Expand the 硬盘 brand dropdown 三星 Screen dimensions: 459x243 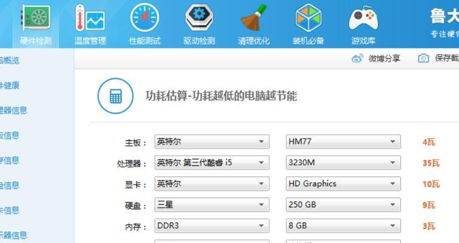tap(212, 205)
